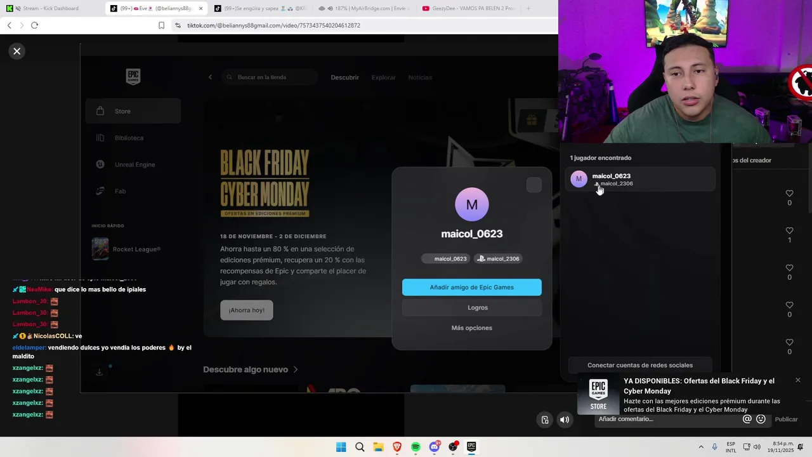Open the Explorar tab
The width and height of the screenshot is (812, 457).
[383, 77]
